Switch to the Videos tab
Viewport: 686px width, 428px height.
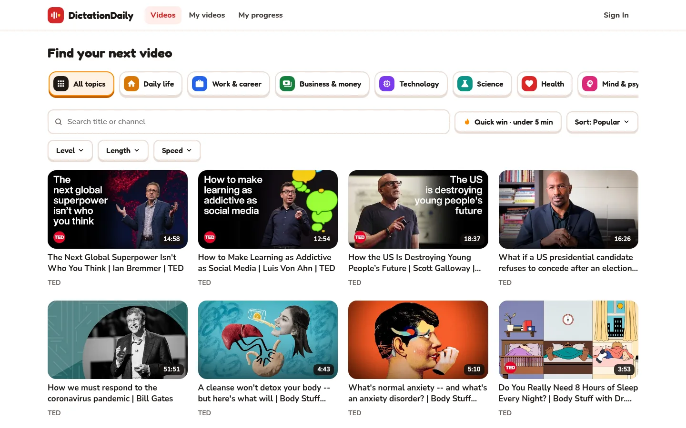tap(163, 15)
